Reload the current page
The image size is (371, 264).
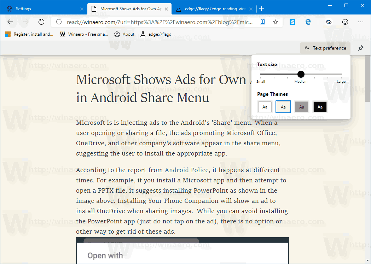tap(41, 22)
